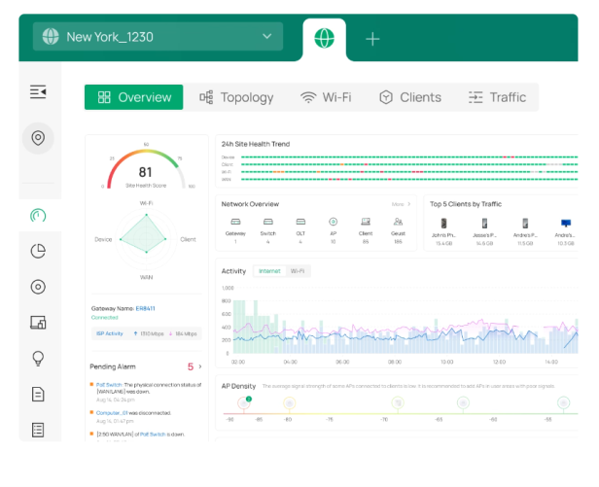Viewport: 599px width, 487px height.
Task: Open the clients monitor sidebar icon
Action: pyautogui.click(x=38, y=323)
